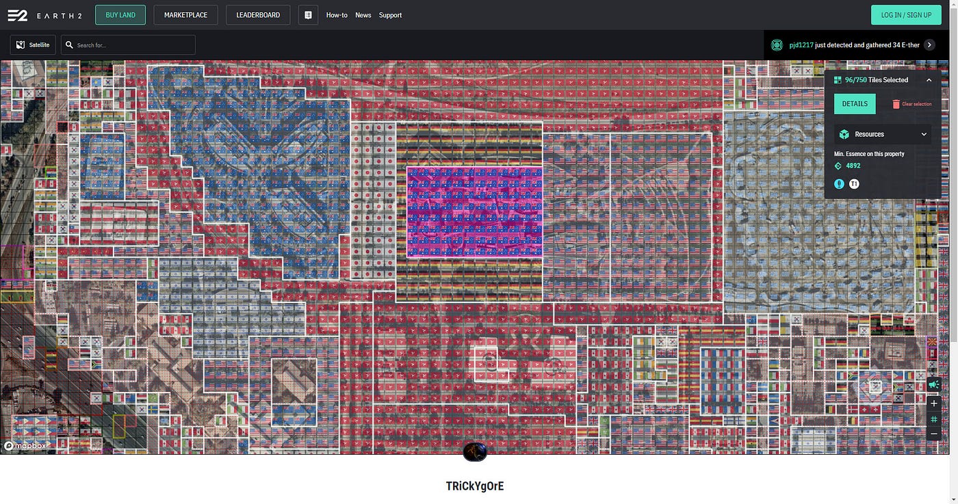Viewport: 958px width, 504px height.
Task: Toggle the map grid overlay
Action: (934, 419)
